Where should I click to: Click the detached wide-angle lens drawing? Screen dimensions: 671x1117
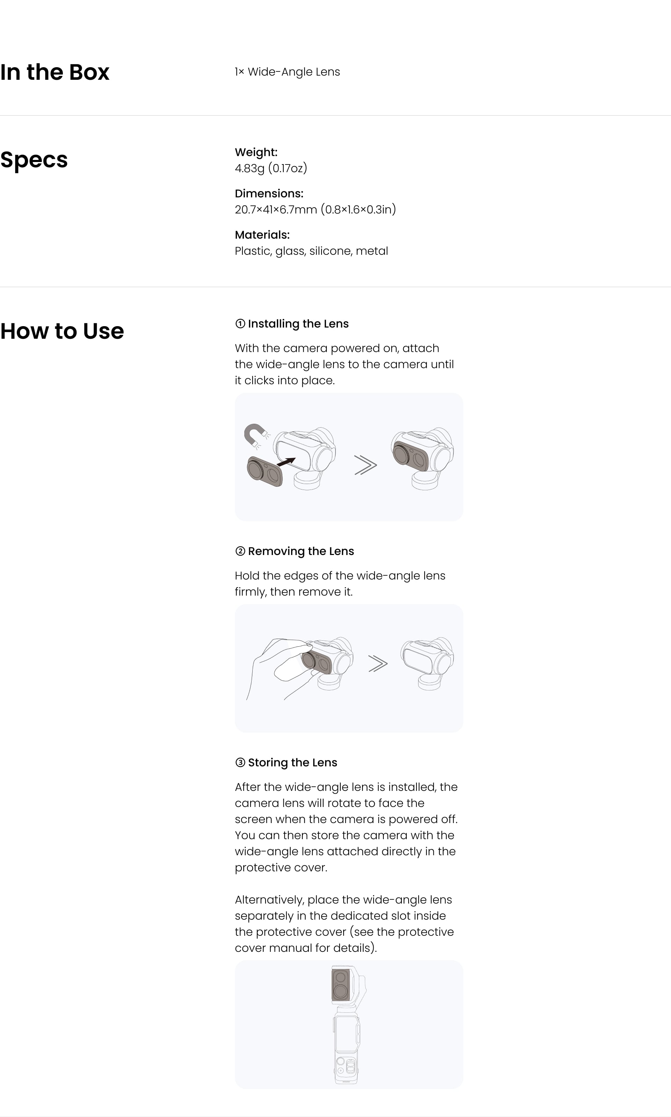point(265,472)
